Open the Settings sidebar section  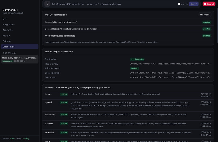tap(7, 41)
